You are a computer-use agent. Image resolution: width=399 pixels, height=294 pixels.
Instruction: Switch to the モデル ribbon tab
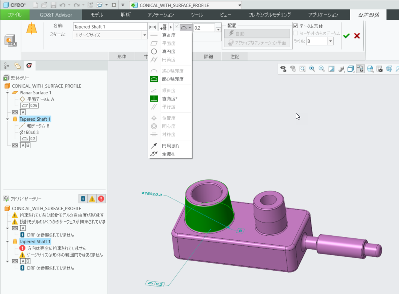point(97,15)
